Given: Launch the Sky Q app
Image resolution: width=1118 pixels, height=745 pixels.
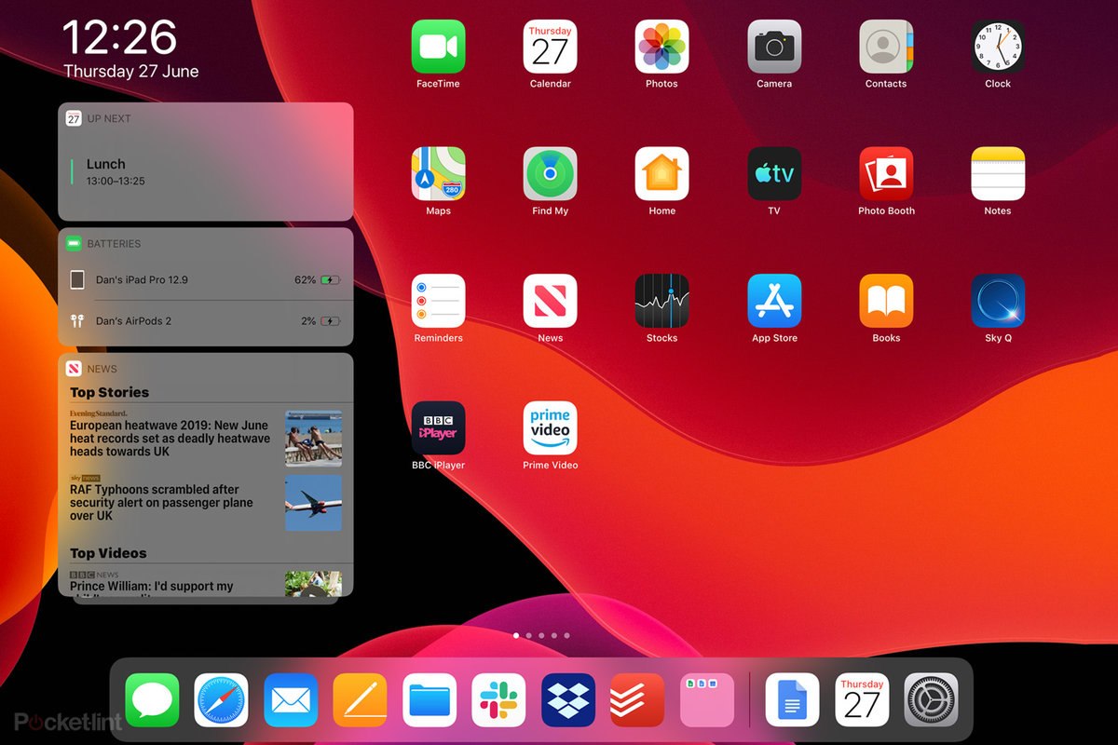Looking at the screenshot, I should click(998, 301).
